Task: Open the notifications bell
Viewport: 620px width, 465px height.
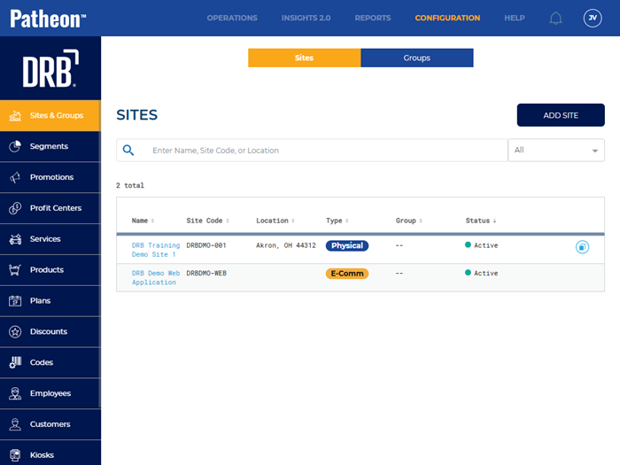Action: pyautogui.click(x=556, y=18)
